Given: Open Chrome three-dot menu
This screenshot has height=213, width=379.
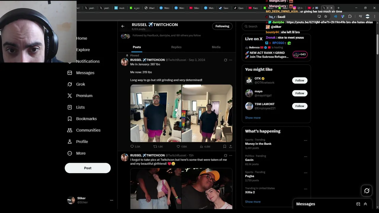Looking at the screenshot, I should point(374,17).
